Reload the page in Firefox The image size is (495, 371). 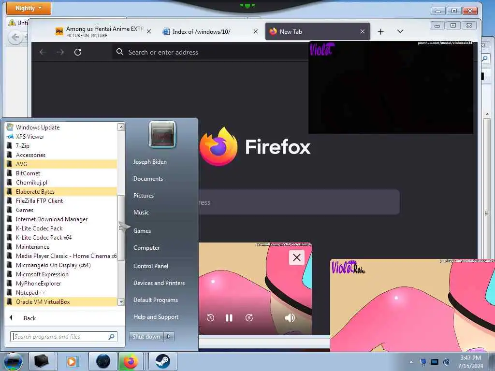click(78, 52)
